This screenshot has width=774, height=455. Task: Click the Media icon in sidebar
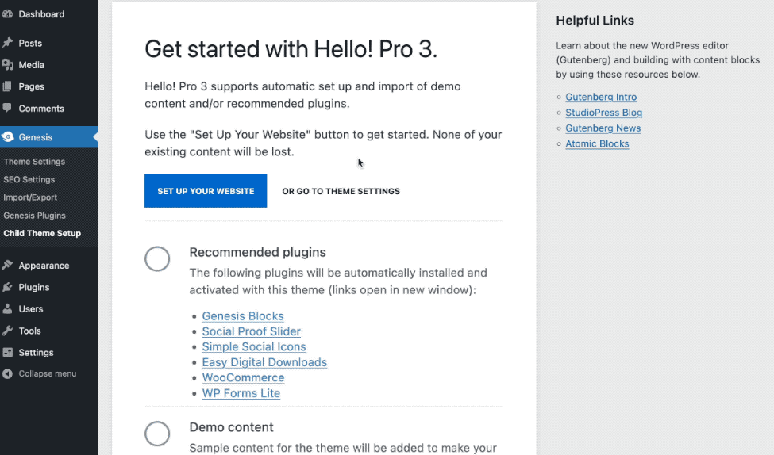pos(7,64)
